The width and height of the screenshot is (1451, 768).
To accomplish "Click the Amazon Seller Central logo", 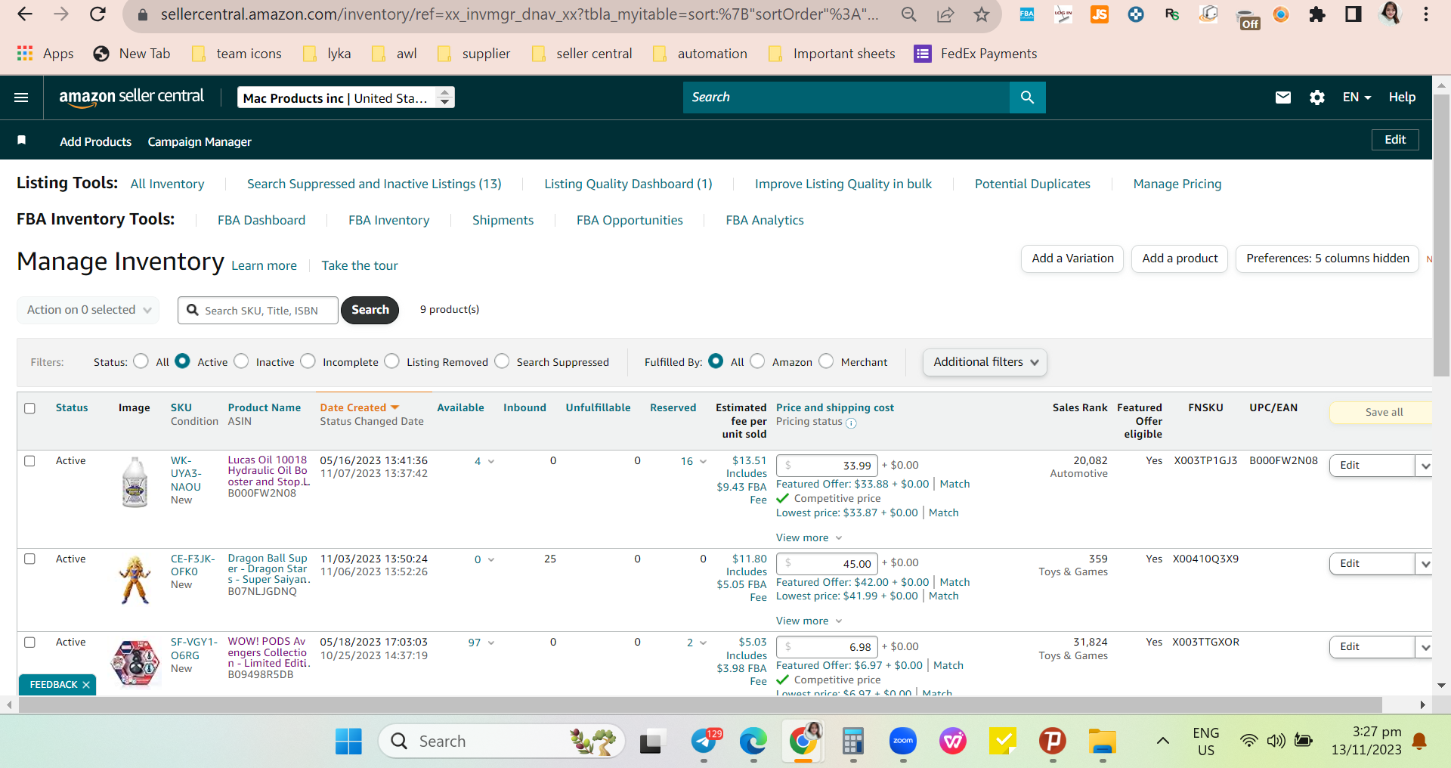I will 131,97.
